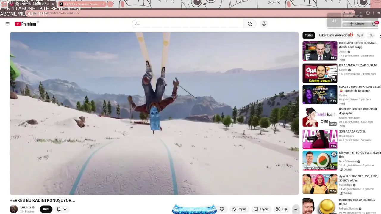Click the magnifier search button
The width and height of the screenshot is (381, 214).
[x=250, y=24]
